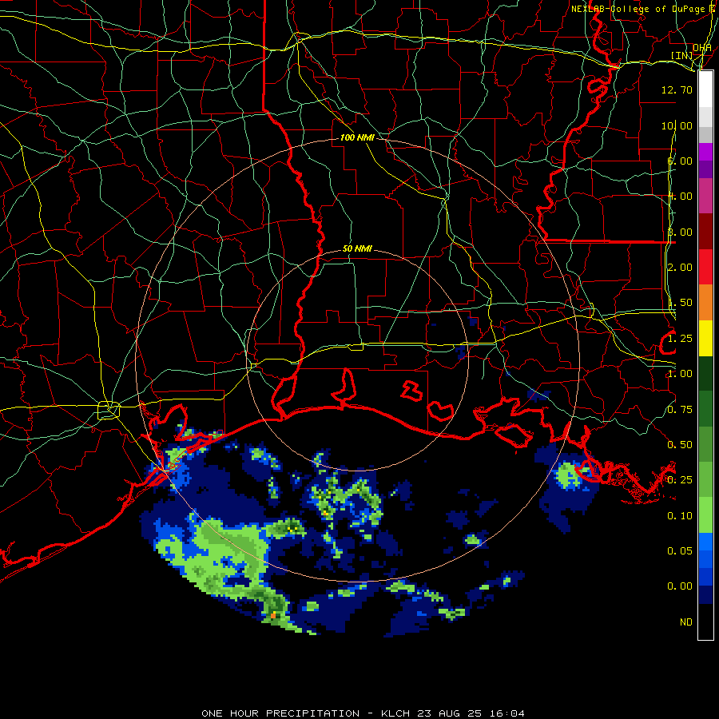The image size is (719, 719).
Task: Select the navy swatch just above ND
Action: pyautogui.click(x=705, y=594)
